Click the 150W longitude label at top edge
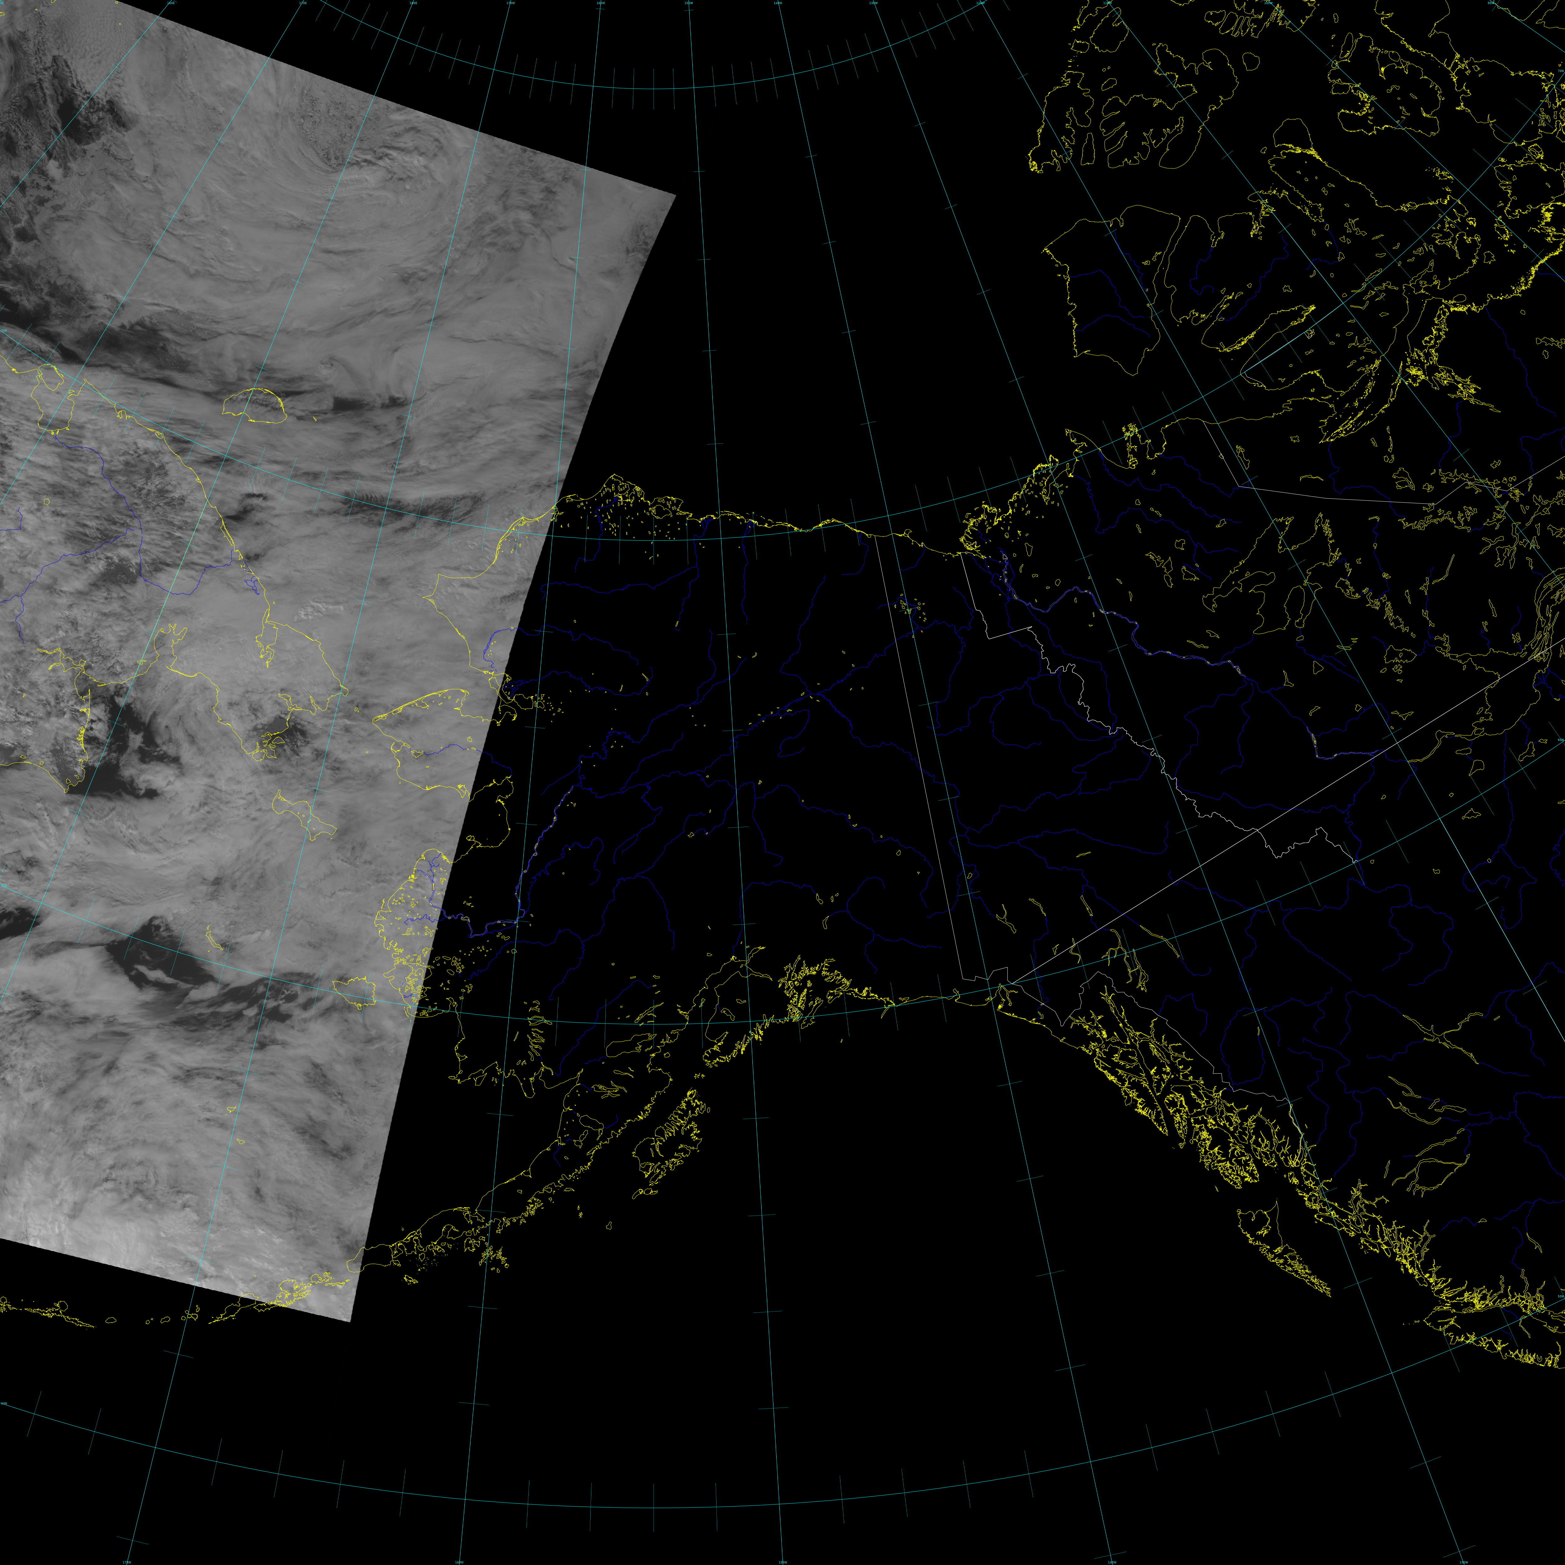The width and height of the screenshot is (1565, 1565). pyautogui.click(x=689, y=3)
